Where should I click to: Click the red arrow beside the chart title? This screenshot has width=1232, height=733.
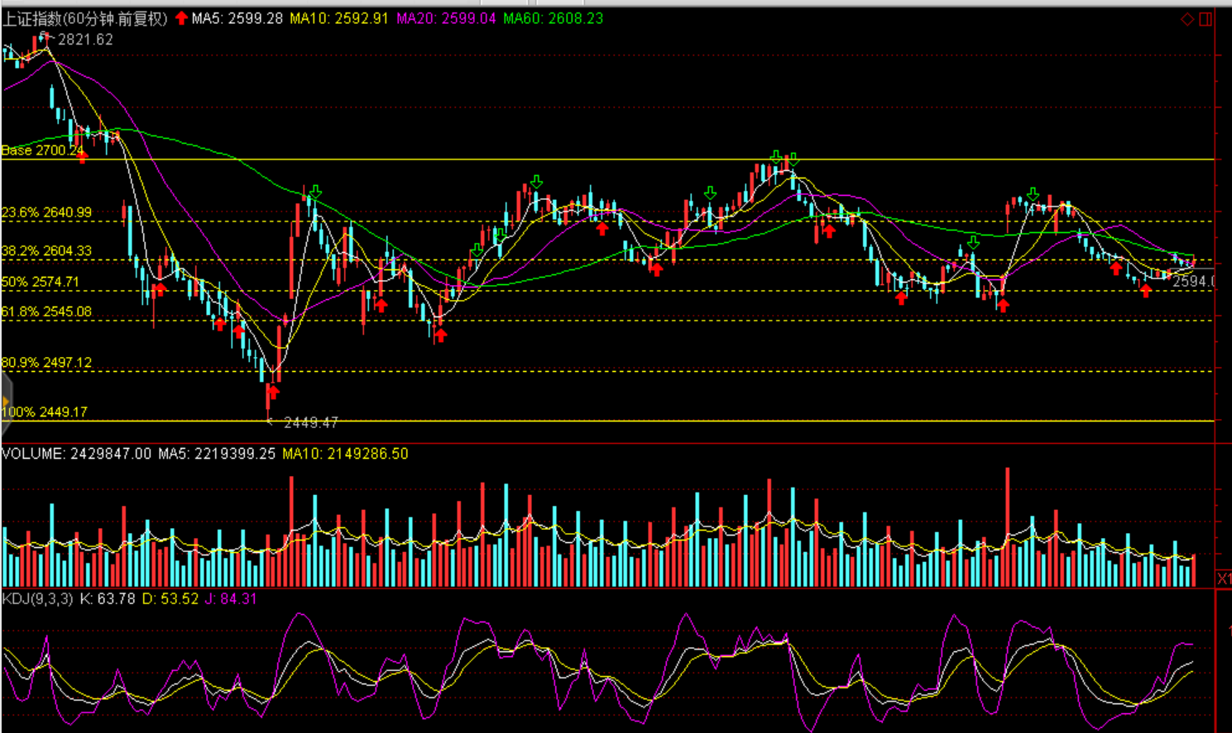click(181, 18)
